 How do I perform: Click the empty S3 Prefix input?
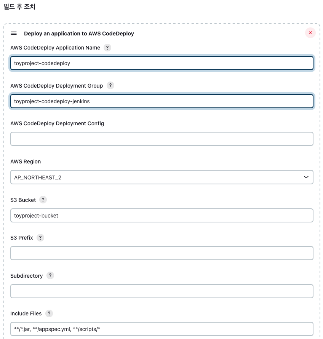[x=162, y=253]
